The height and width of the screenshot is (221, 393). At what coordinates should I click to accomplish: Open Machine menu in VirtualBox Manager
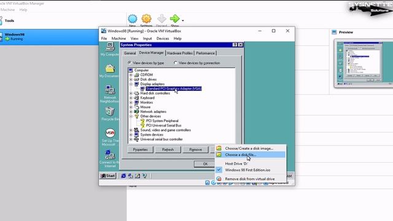7,10
